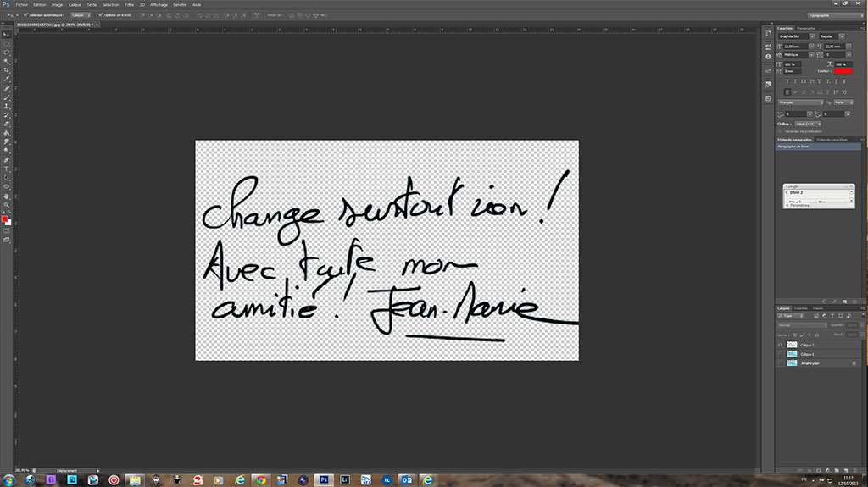This screenshot has height=487, width=868.
Task: Click delete layer trash icon
Action: [854, 470]
